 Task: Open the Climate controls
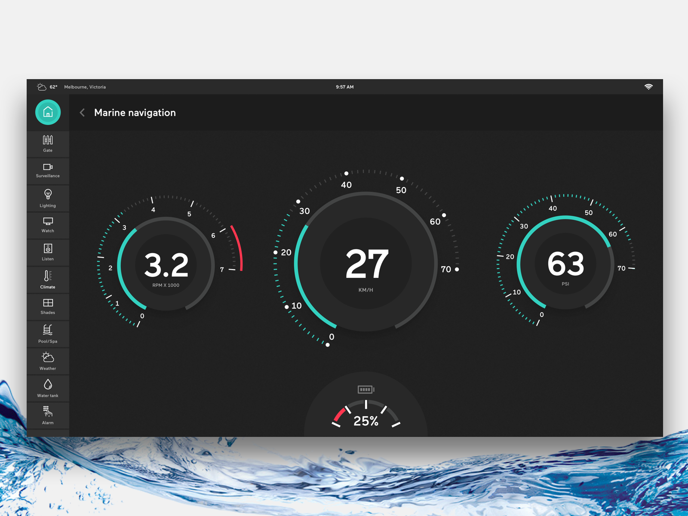48,279
